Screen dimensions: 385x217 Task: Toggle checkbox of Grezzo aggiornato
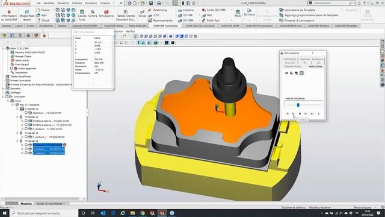[11, 68]
